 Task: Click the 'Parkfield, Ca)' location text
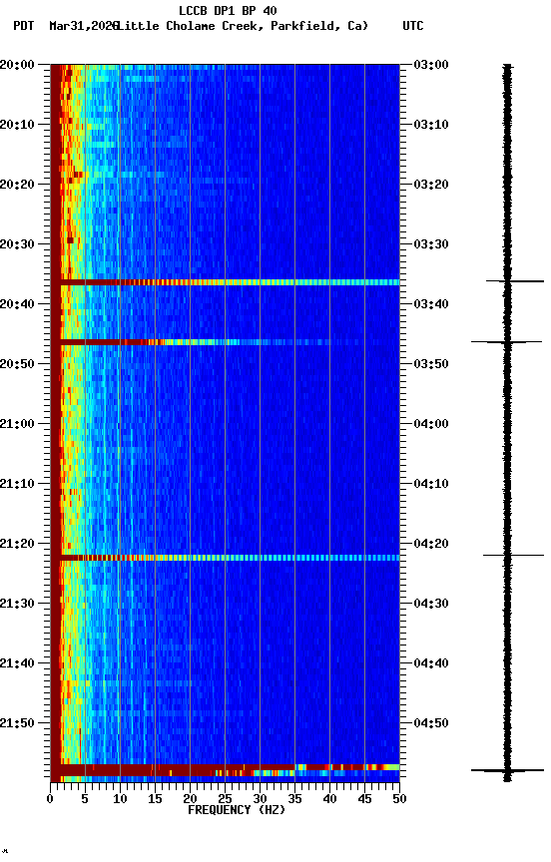tap(319, 26)
